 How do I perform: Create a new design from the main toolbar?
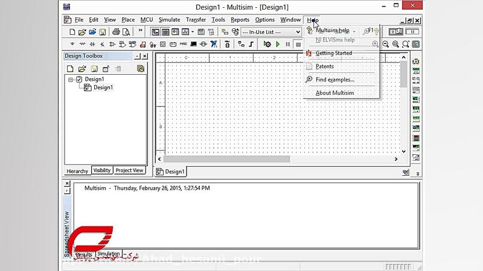72,32
